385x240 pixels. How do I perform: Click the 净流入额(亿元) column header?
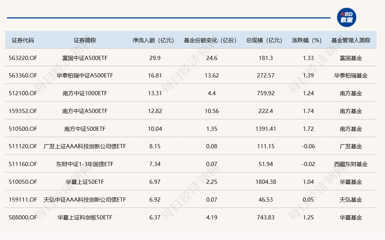tap(154, 40)
